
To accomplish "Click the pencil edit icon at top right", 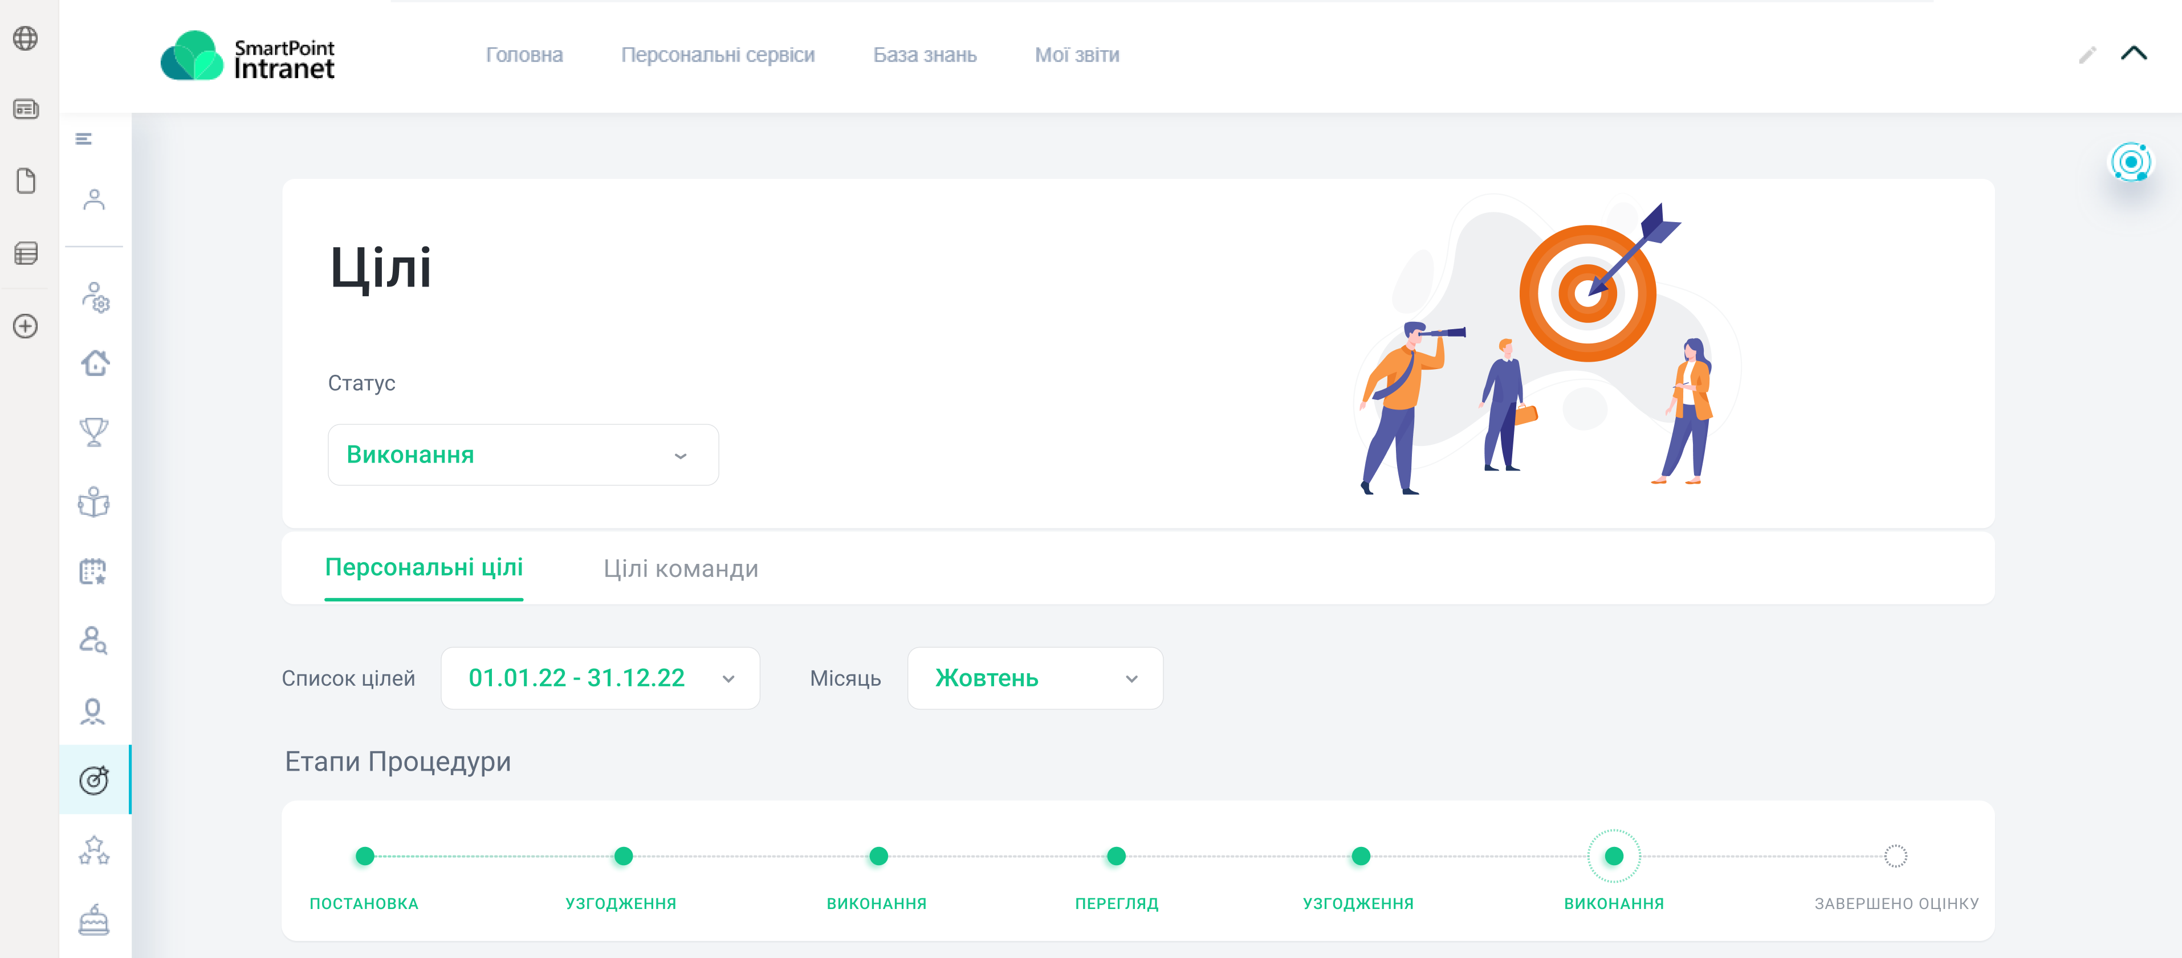I will point(2087,55).
